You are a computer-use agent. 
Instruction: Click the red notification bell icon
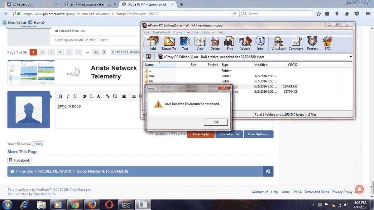[x=359, y=189]
